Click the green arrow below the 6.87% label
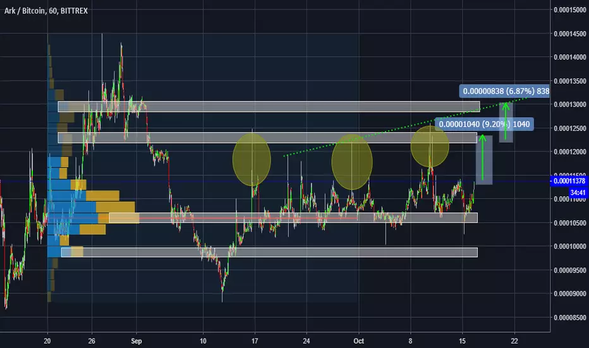This screenshot has width=589, height=348. pos(506,121)
